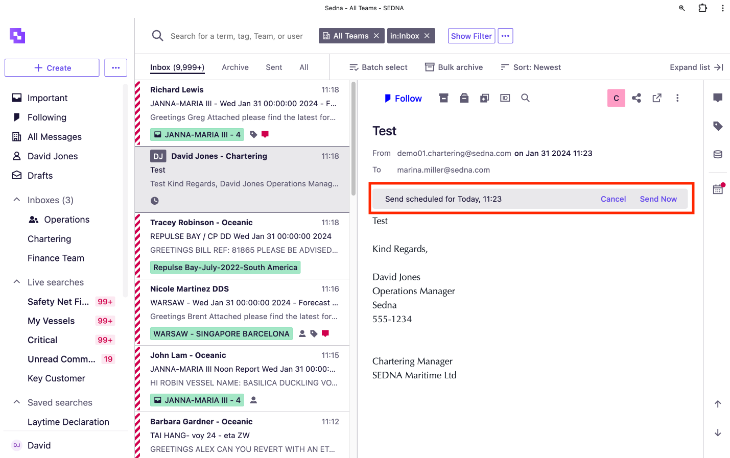Open the My Vessels live search
The width and height of the screenshot is (730, 458).
[51, 321]
